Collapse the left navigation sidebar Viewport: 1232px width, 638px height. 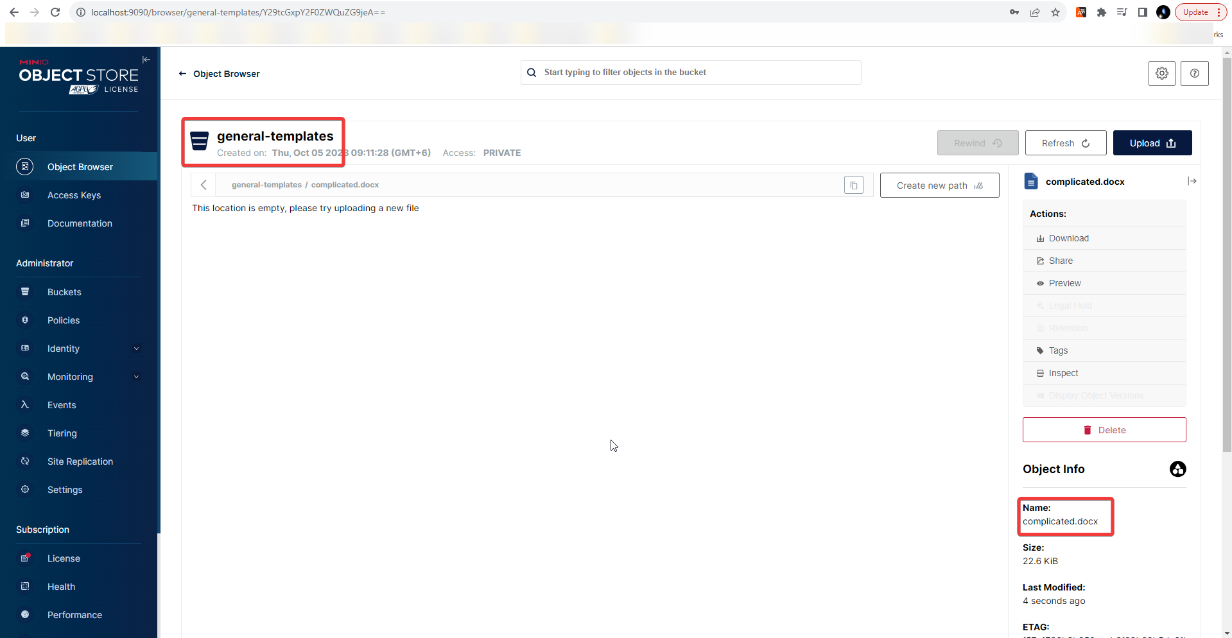tap(146, 59)
